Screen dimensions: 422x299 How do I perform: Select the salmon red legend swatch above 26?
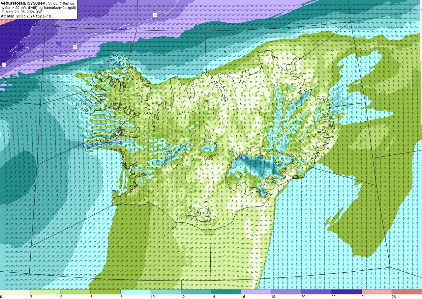tap(407, 292)
